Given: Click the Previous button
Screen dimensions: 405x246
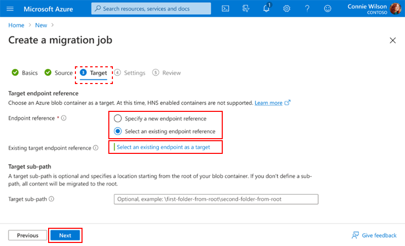Looking at the screenshot, I should [28, 235].
